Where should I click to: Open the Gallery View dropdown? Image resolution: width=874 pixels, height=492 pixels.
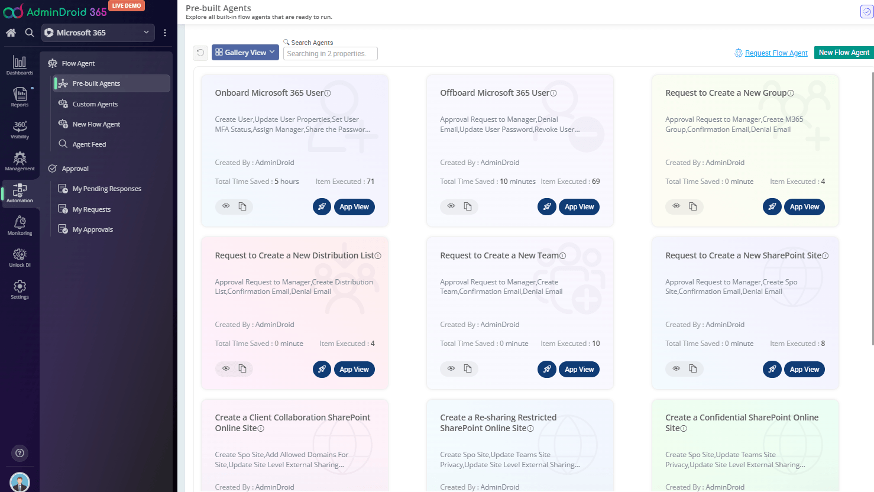point(245,53)
